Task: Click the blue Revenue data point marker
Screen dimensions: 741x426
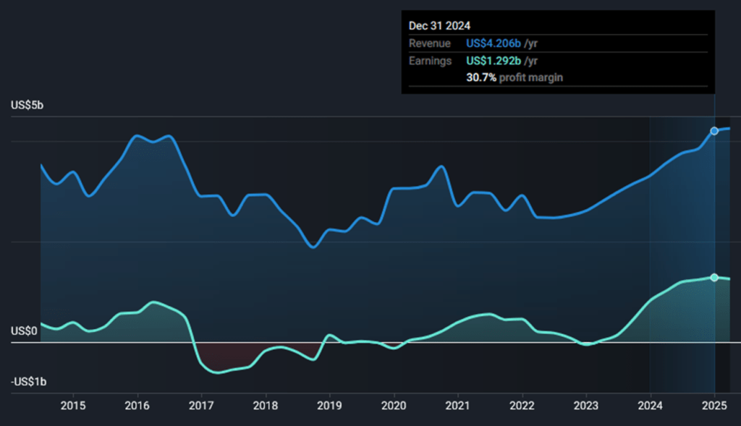Action: coord(715,129)
